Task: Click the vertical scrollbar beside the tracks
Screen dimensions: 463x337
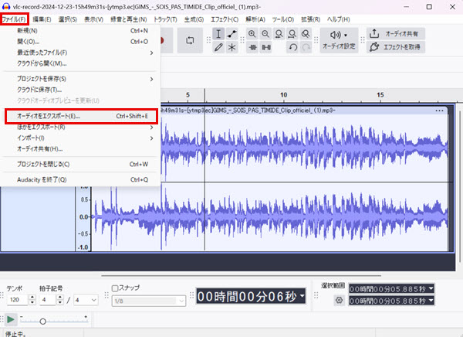Action: pos(460,186)
